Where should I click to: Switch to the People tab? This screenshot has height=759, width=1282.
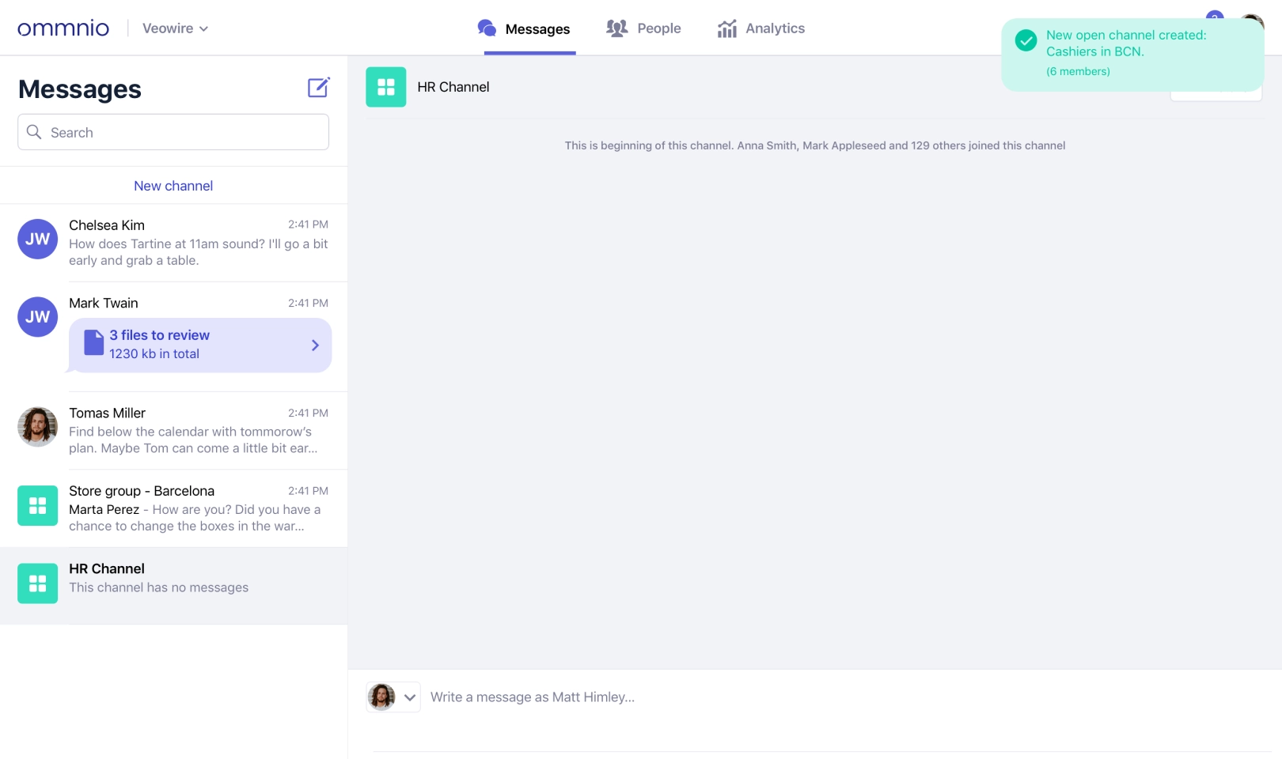[643, 28]
